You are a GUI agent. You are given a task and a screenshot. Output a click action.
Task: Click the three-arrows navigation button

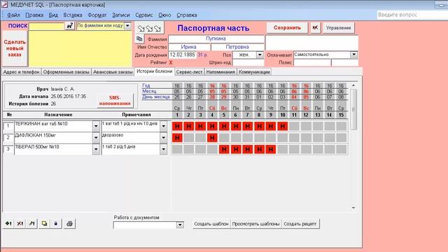tap(149, 28)
